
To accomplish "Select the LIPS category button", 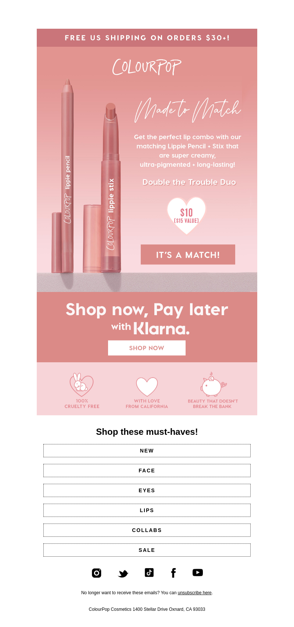I will tap(147, 510).
